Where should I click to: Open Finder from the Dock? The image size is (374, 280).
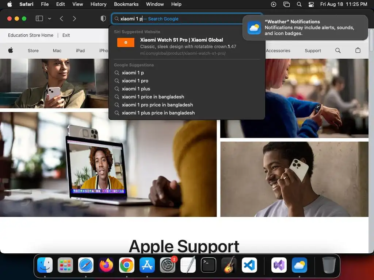[45, 265]
